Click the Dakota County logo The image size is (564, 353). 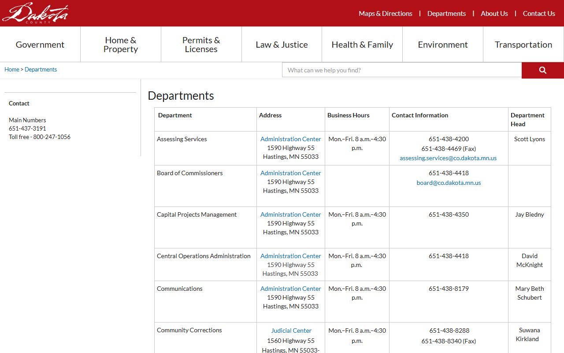coord(35,13)
